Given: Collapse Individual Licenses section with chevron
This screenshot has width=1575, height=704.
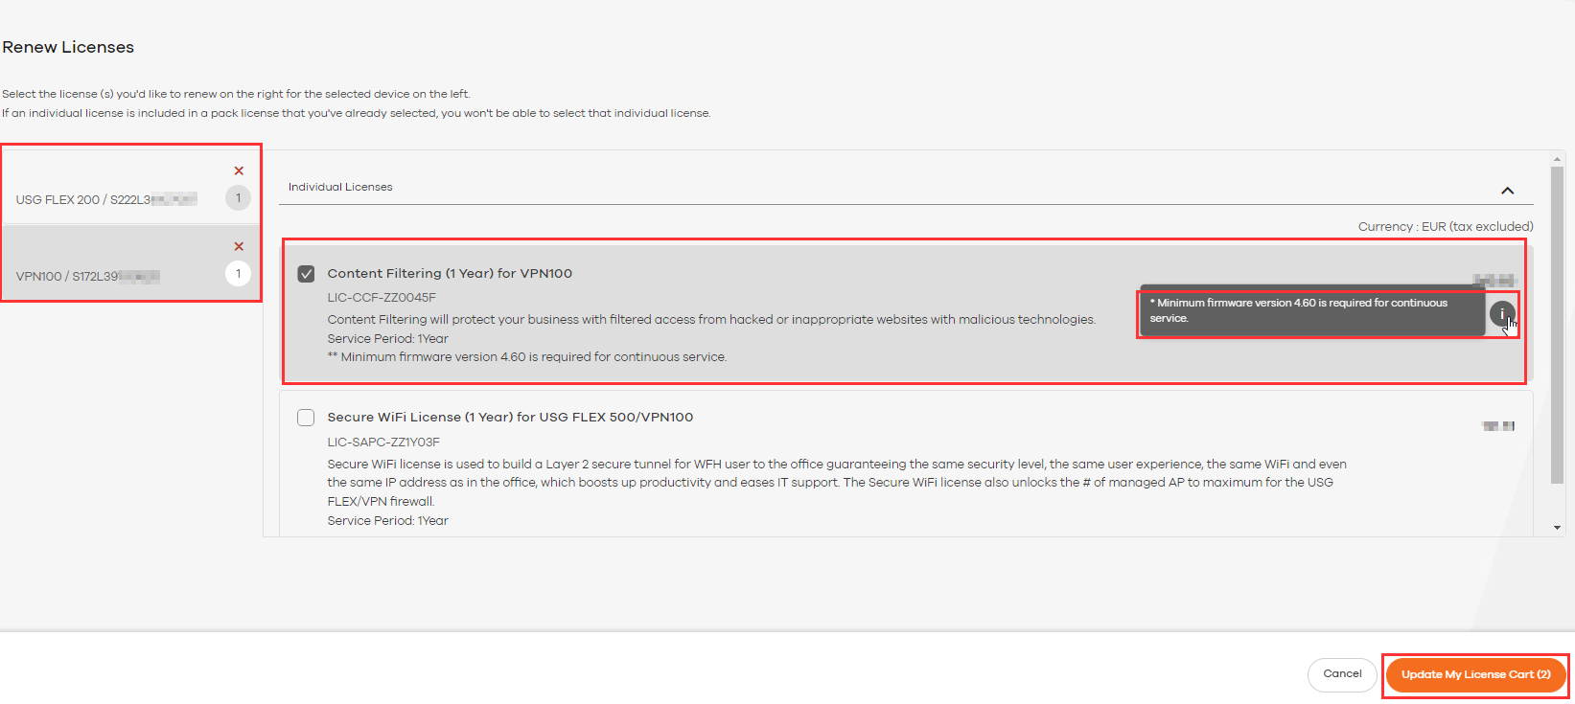Looking at the screenshot, I should click(1507, 190).
